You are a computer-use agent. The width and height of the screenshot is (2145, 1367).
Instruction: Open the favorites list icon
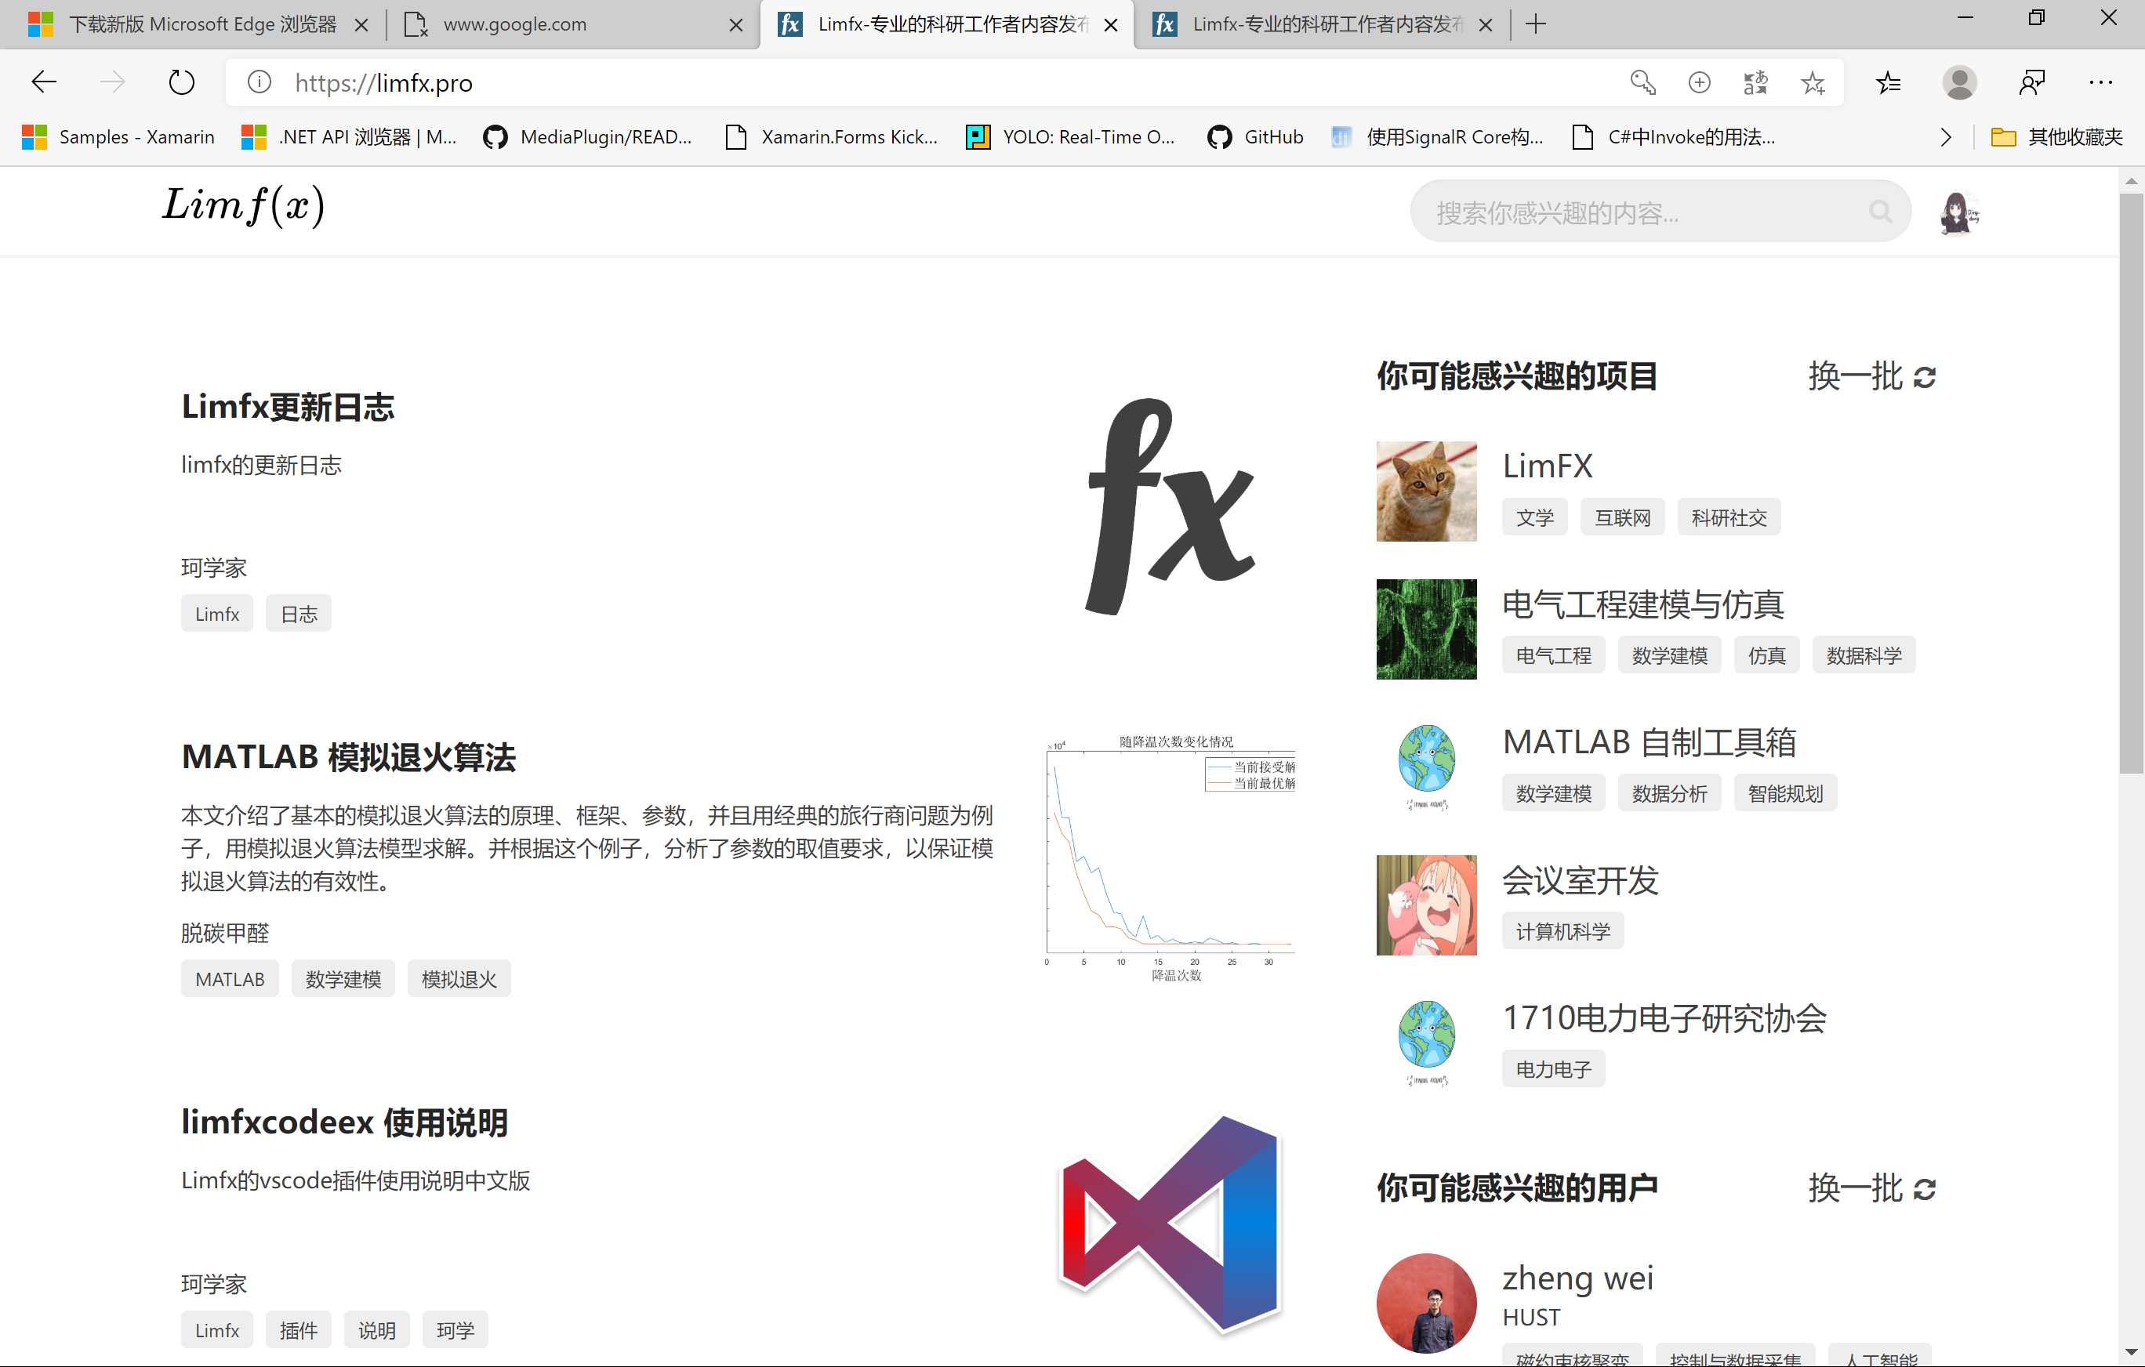coord(1888,83)
